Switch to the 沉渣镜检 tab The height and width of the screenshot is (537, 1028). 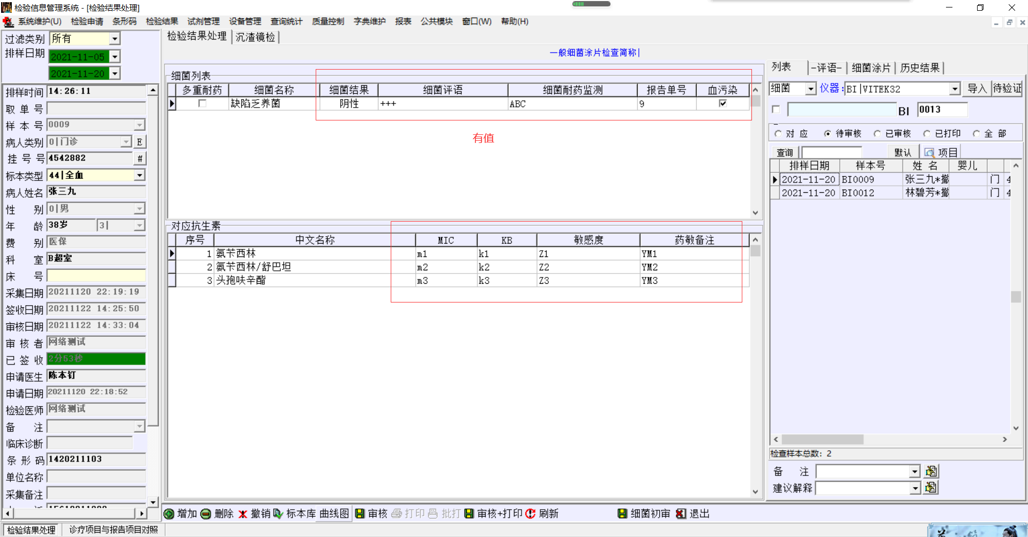(255, 37)
